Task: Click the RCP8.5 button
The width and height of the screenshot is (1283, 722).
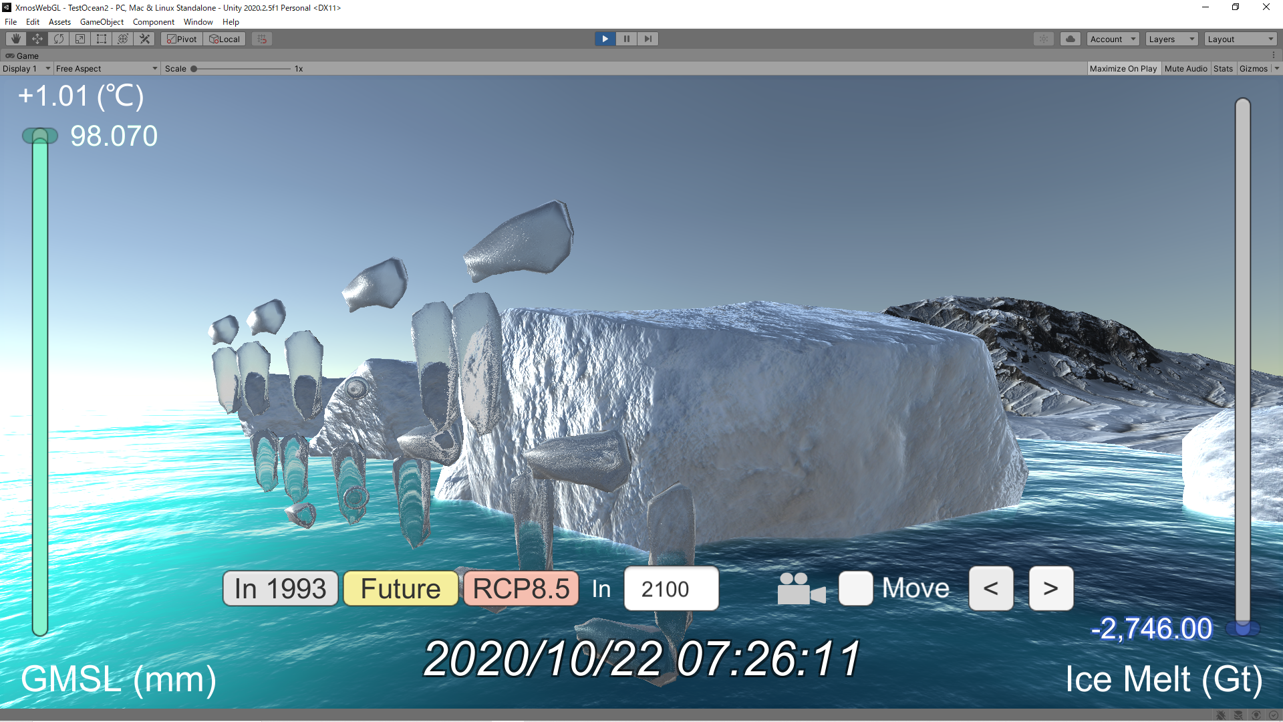Action: pos(521,588)
